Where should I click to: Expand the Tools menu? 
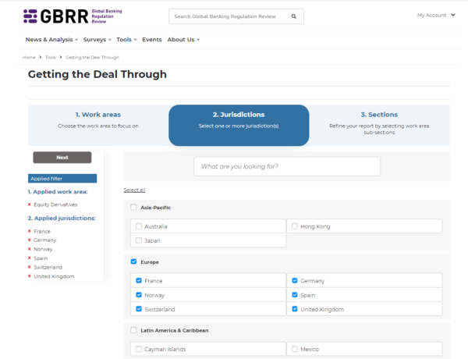[126, 40]
